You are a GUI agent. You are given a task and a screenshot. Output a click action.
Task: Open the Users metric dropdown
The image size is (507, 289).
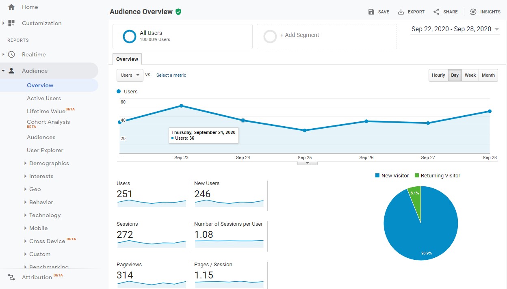pyautogui.click(x=130, y=75)
